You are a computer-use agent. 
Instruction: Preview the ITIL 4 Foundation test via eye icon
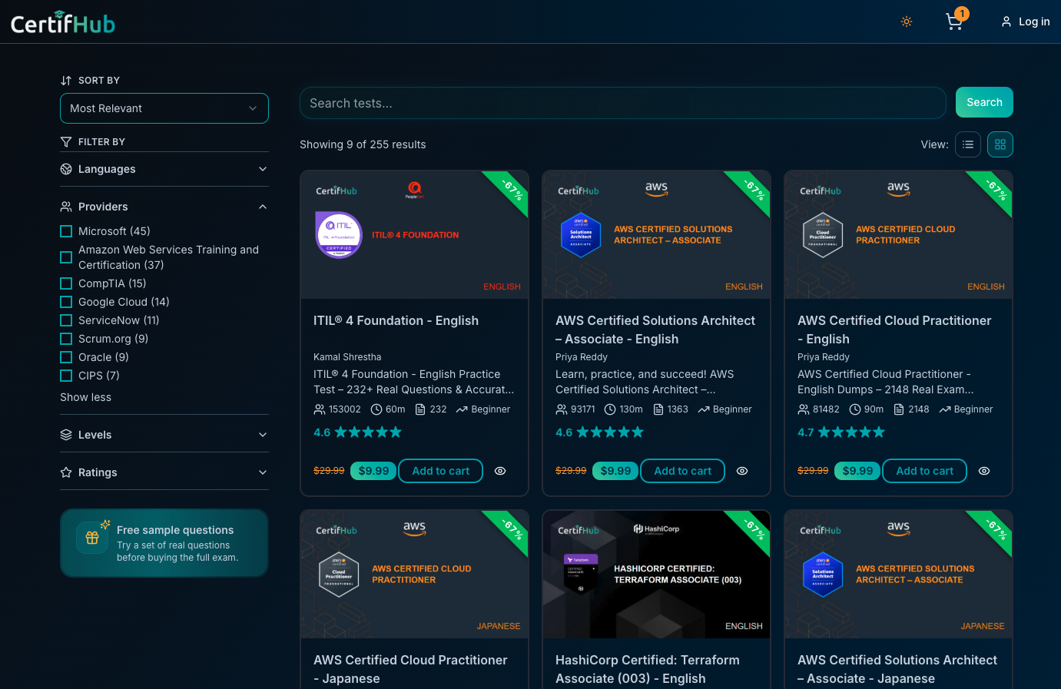coord(500,471)
